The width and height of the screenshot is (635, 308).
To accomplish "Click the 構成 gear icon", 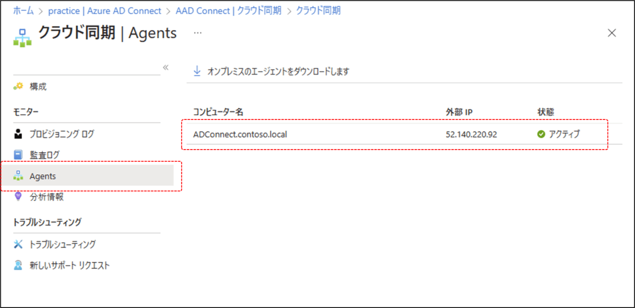I will pyautogui.click(x=19, y=87).
